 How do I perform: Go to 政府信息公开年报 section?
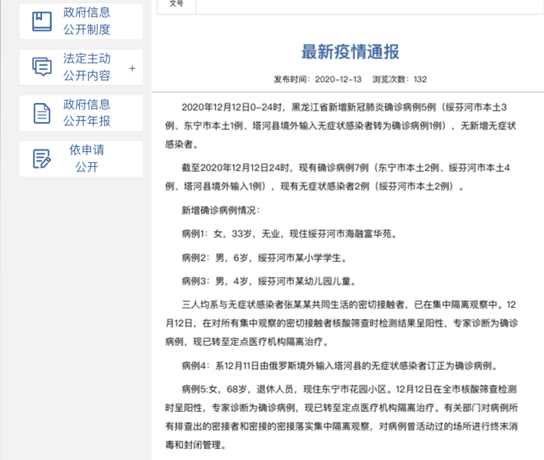coord(87,113)
